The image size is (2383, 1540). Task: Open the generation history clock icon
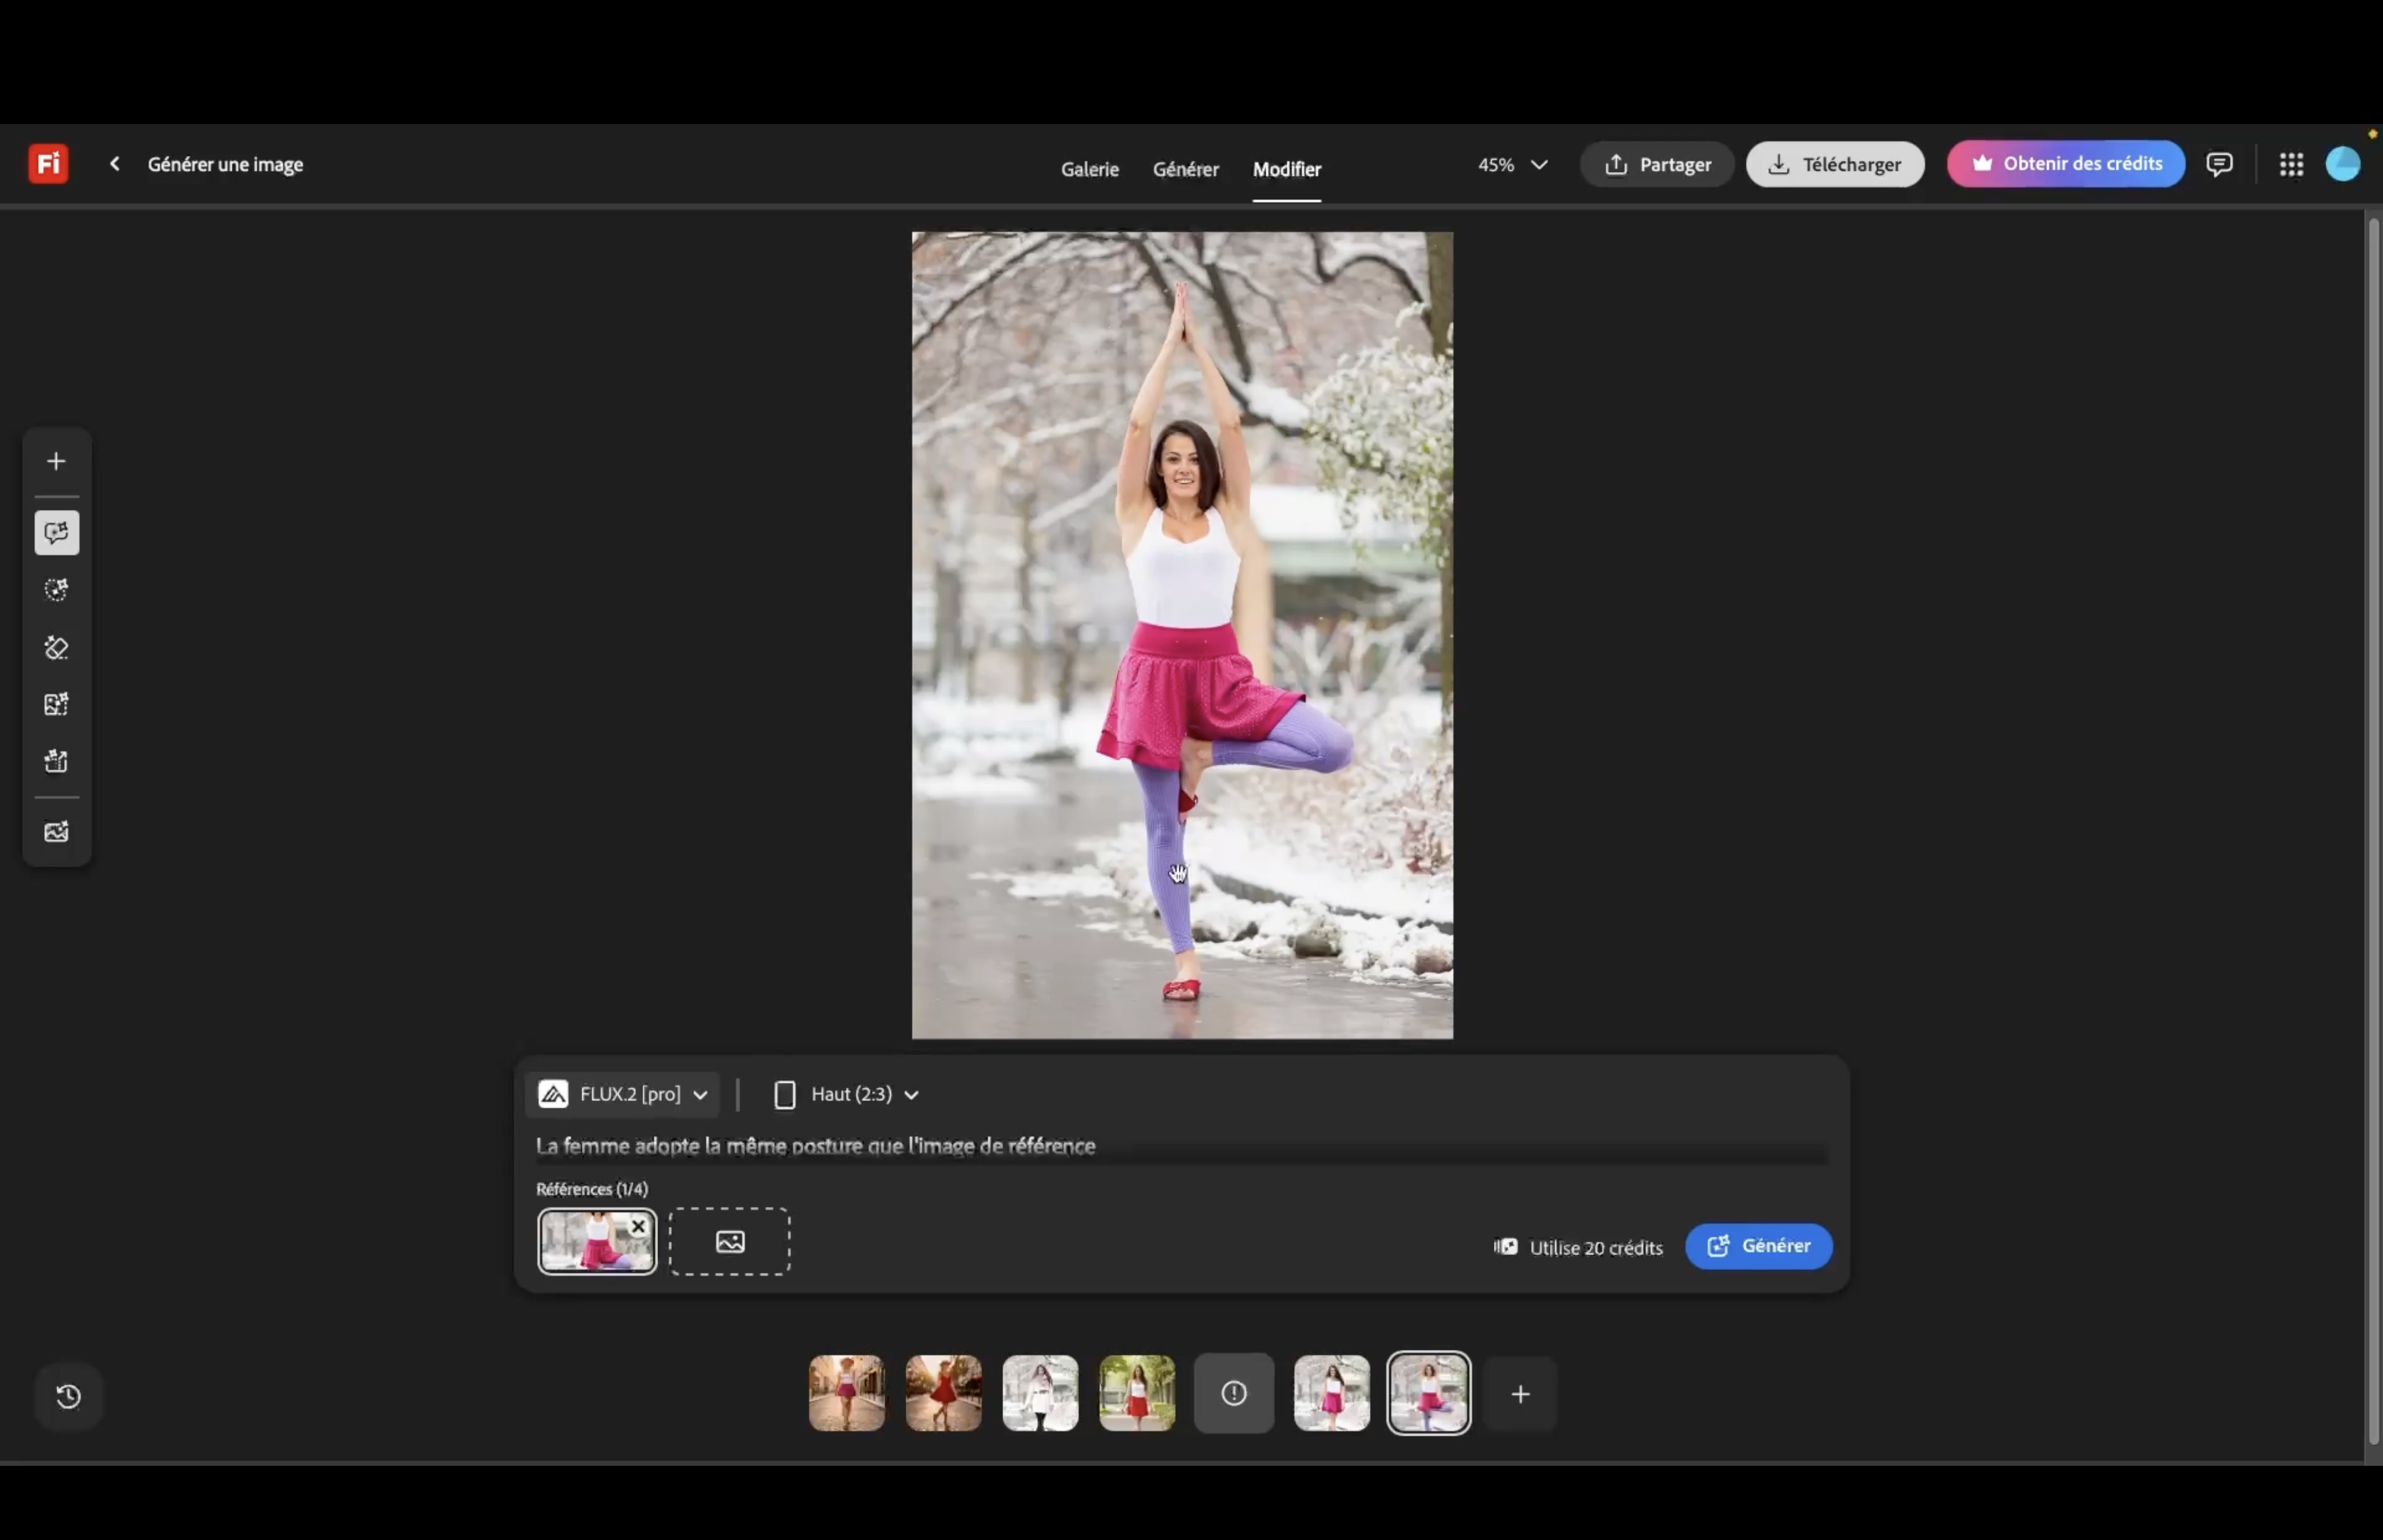point(68,1396)
